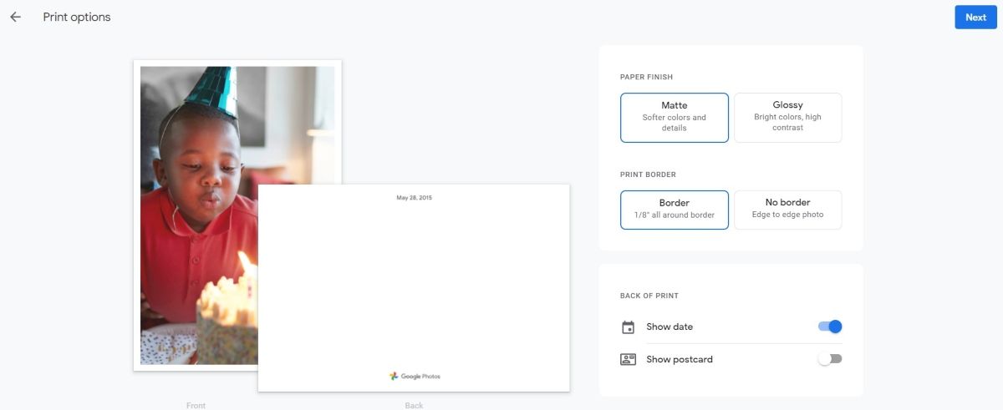The width and height of the screenshot is (1003, 410).
Task: Click the Show date label text
Action: pos(670,327)
